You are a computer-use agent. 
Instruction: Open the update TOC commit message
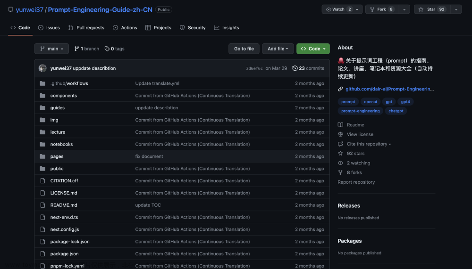click(148, 205)
